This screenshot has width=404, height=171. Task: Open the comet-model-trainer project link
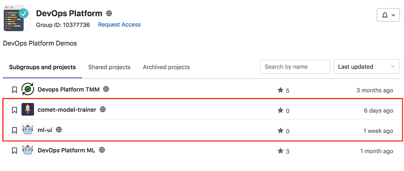(x=67, y=110)
